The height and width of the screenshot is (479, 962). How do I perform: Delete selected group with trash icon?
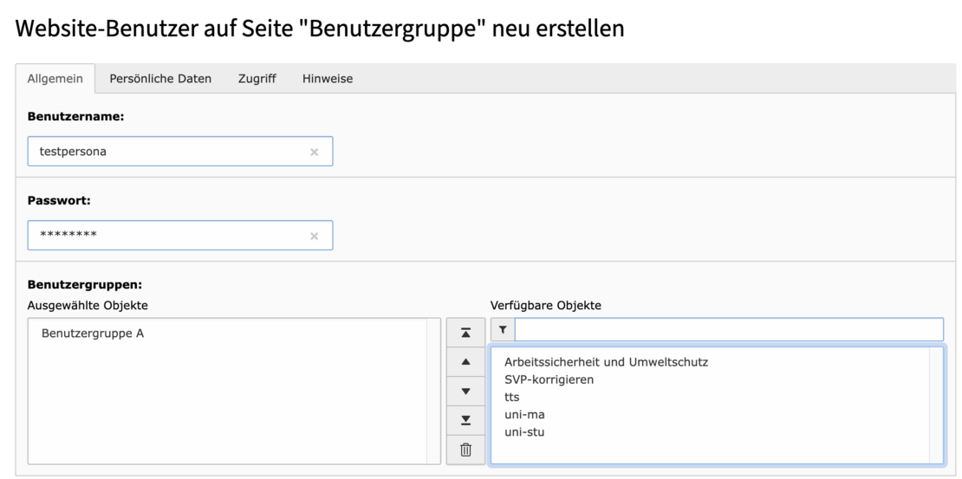pyautogui.click(x=465, y=450)
